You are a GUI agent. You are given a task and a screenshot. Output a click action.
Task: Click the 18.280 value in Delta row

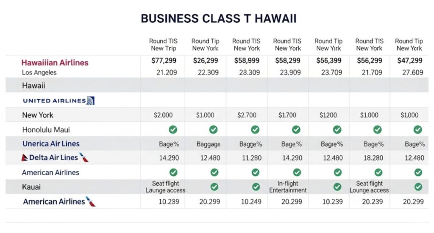(373, 158)
